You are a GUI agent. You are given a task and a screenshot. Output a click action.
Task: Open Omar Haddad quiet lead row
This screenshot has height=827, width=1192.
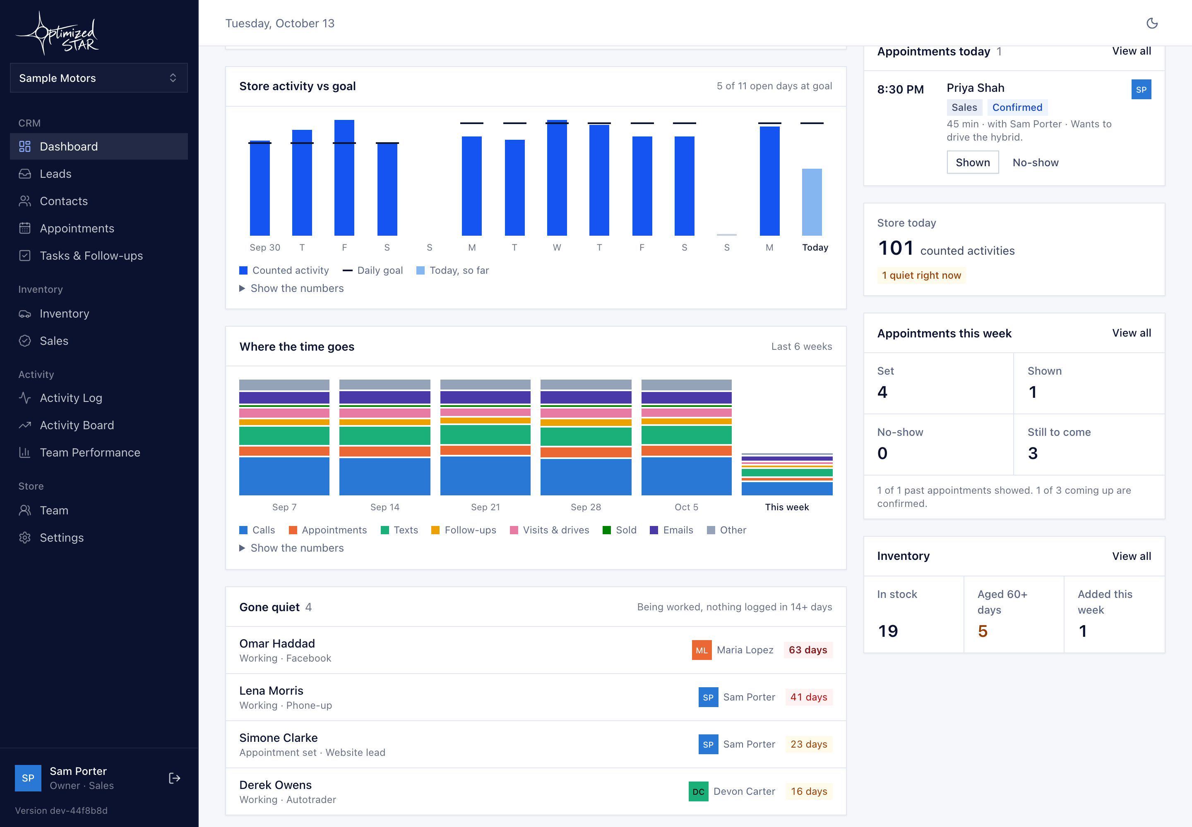(536, 650)
